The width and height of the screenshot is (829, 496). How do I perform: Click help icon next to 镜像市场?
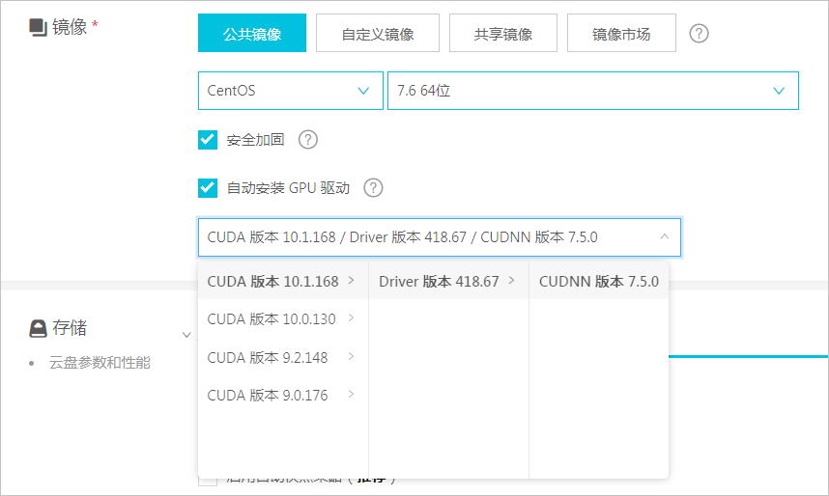coord(699,34)
